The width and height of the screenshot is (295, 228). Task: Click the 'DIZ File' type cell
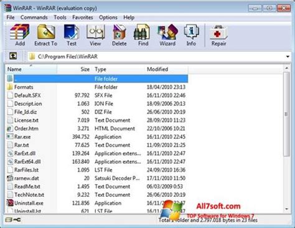click(x=103, y=112)
